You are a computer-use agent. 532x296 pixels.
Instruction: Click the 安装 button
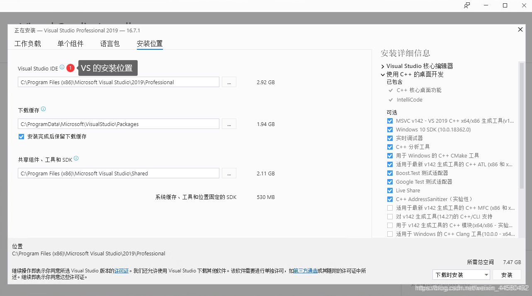click(507, 275)
